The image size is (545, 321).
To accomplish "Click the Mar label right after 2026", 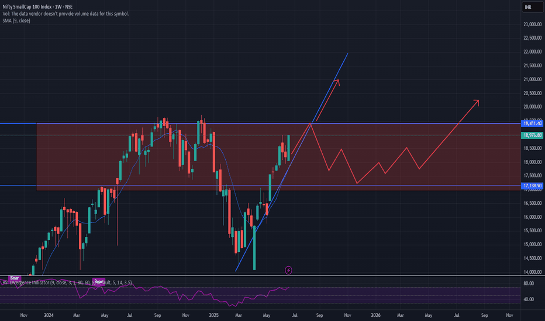I will click(401, 315).
